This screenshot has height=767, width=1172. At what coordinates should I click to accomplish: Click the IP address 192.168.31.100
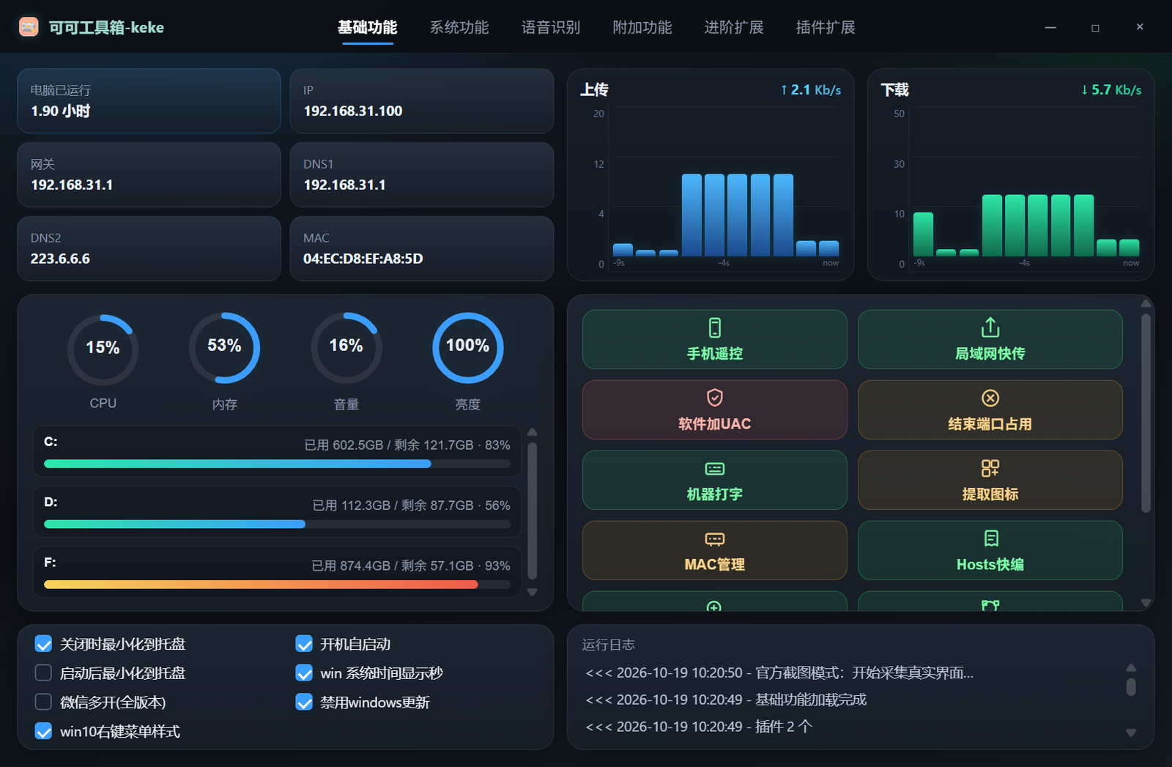(x=353, y=111)
